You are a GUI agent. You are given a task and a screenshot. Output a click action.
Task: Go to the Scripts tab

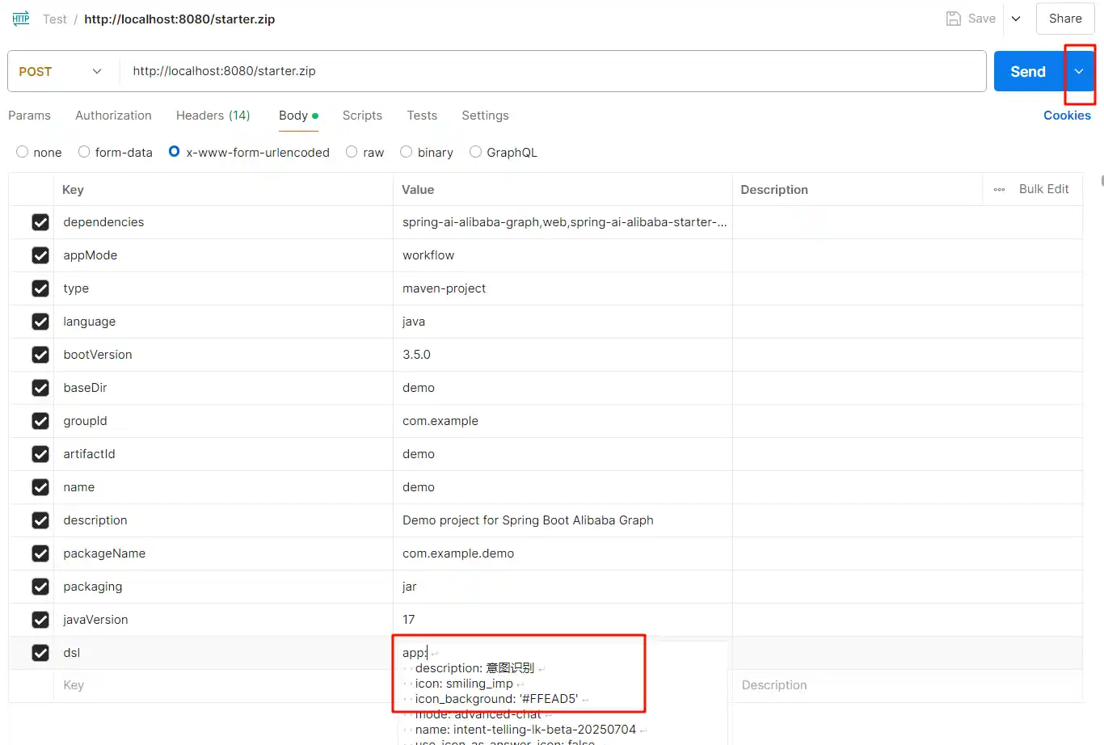pyautogui.click(x=362, y=116)
